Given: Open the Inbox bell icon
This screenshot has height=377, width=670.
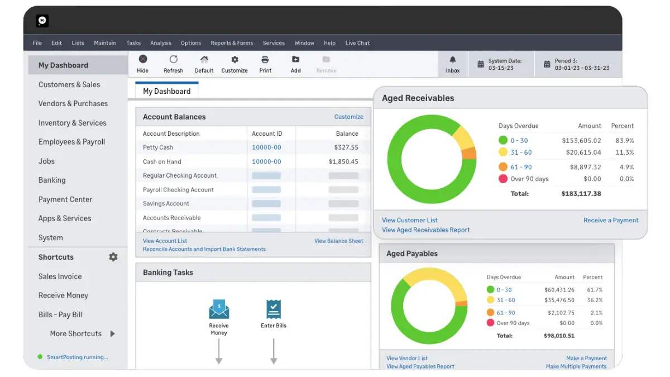Looking at the screenshot, I should point(453,60).
